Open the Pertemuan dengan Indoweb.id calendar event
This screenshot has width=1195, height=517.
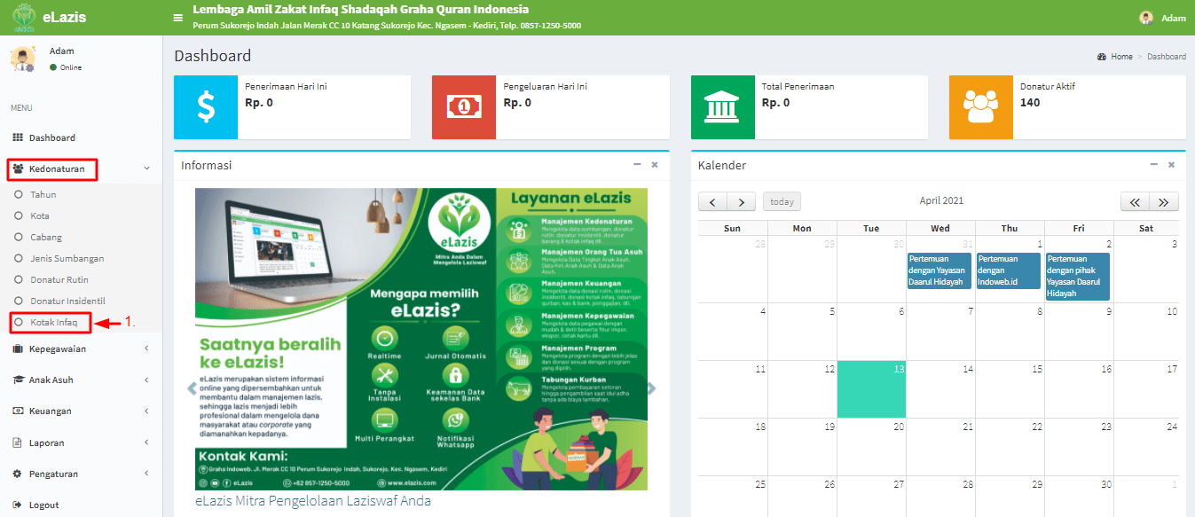point(1008,271)
